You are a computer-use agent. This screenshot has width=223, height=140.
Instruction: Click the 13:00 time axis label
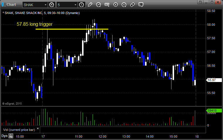(126, 136)
